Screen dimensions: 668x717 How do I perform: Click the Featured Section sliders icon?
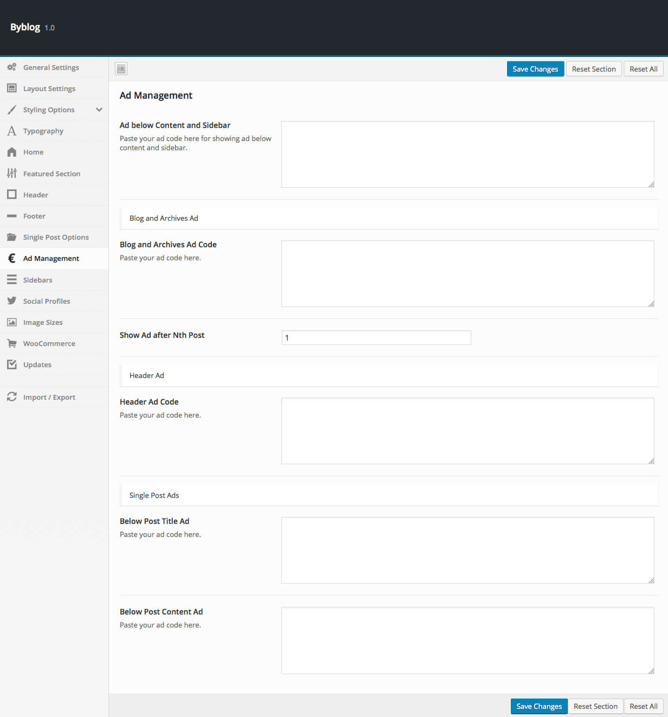click(11, 174)
